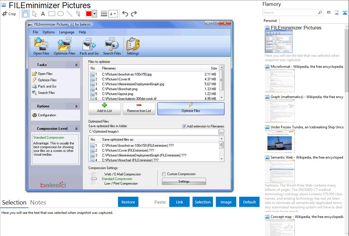The width and height of the screenshot is (349, 236).
Task: Open the Under Frozen Tundra snapshot thumbnail
Action: (x=280, y=141)
